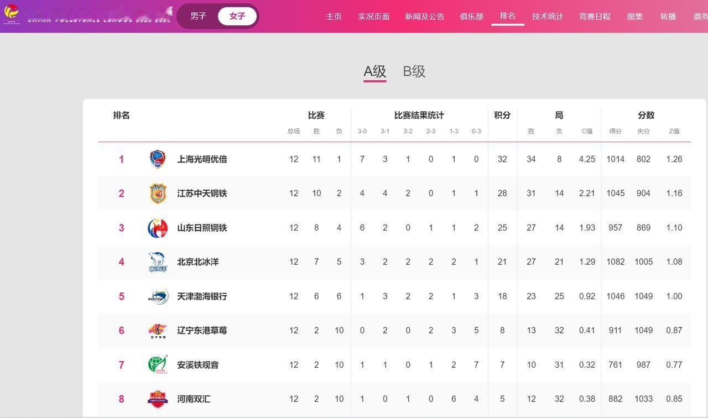Click the 安溪铁观音 team logo
Screen dimensions: 708x418
point(158,365)
